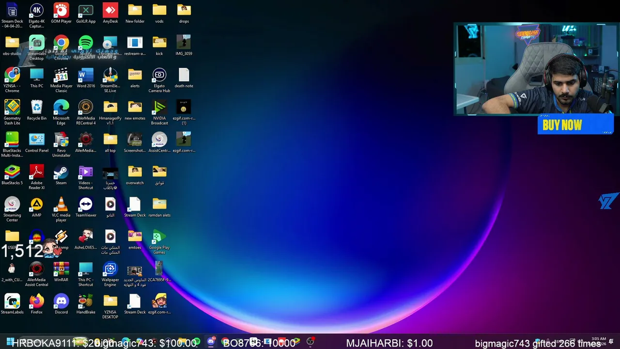Image resolution: width=620 pixels, height=349 pixels.
Task: Select the HmanagerPy v1.1 folder
Action: tap(110, 112)
